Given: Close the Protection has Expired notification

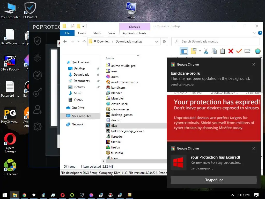Looking at the screenshot, I should 254,148.
